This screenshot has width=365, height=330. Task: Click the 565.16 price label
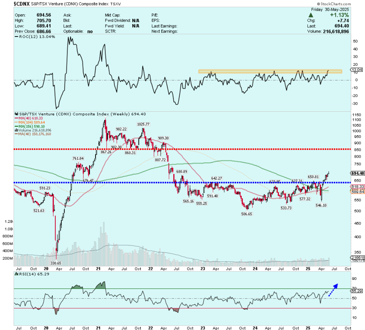188,201
